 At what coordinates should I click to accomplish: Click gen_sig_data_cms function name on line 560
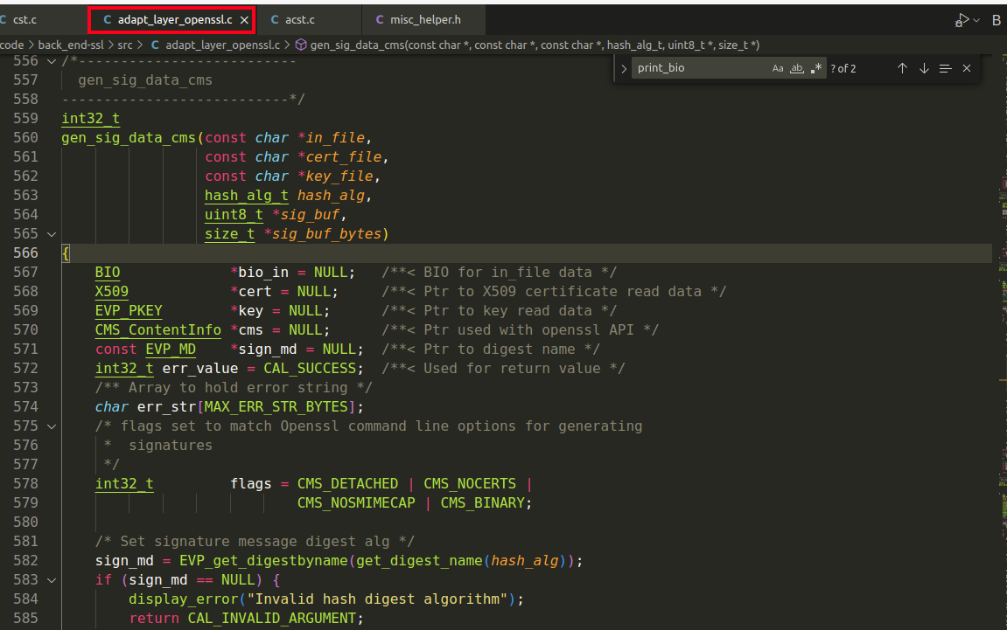tap(129, 138)
